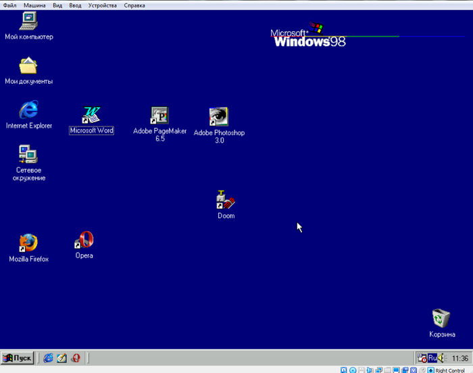Select the Корзина recycle bin icon
473x373 pixels.
click(442, 323)
